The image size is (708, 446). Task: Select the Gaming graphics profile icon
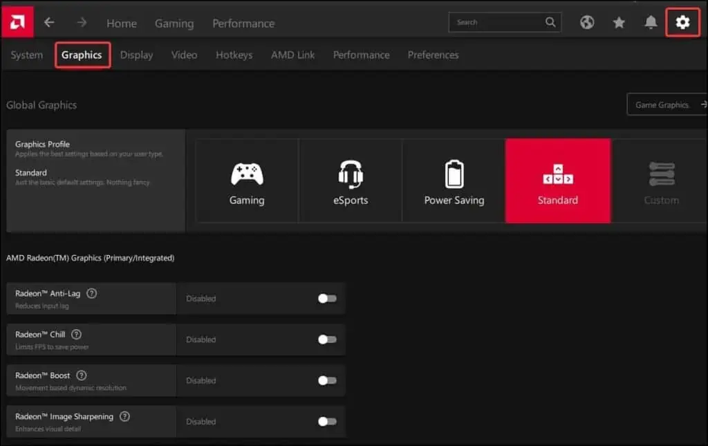pos(246,174)
